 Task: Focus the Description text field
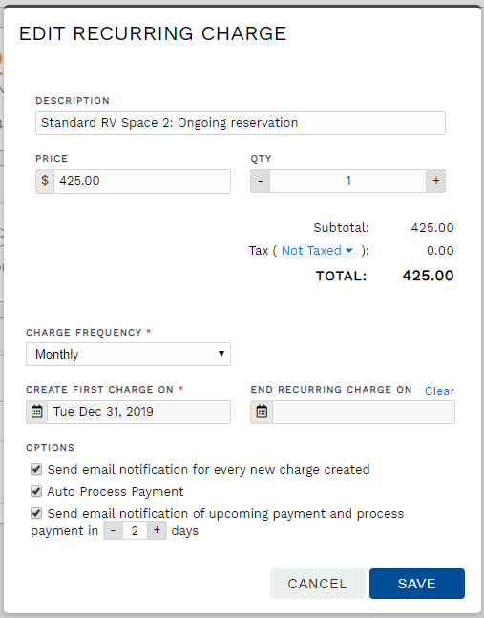point(241,123)
